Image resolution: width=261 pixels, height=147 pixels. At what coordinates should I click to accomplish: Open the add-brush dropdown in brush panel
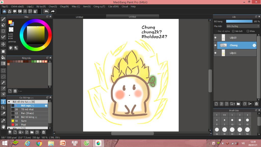click(23, 132)
